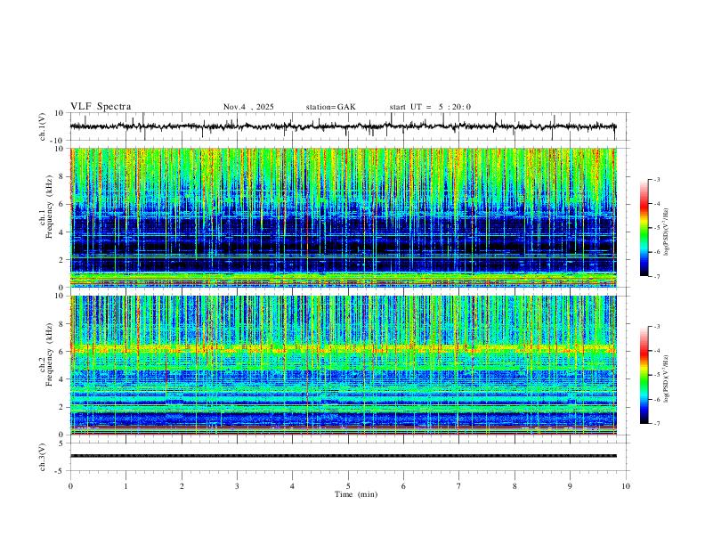This screenshot has width=705, height=545.
Task: Click the ch.3 black voltage trace
Action: tap(343, 456)
